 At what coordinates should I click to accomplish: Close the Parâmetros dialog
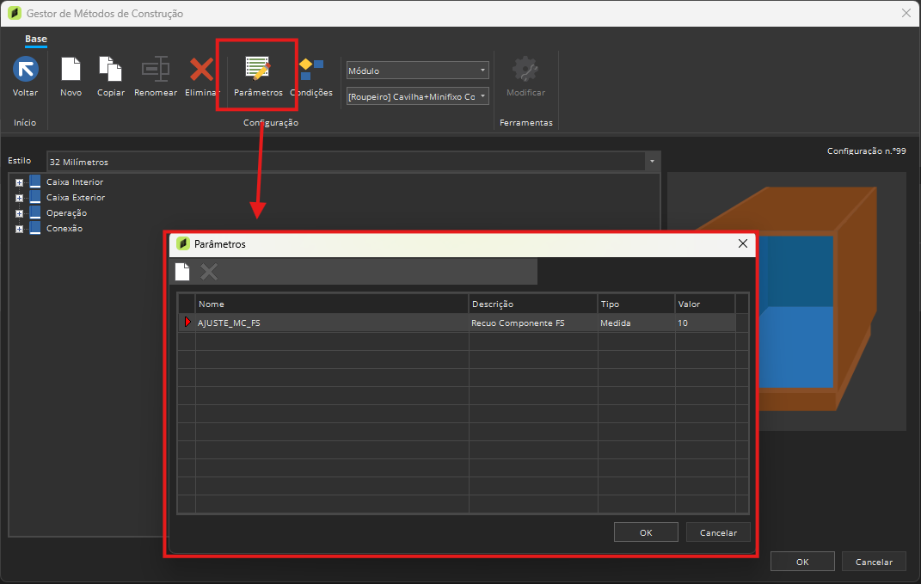pos(742,243)
